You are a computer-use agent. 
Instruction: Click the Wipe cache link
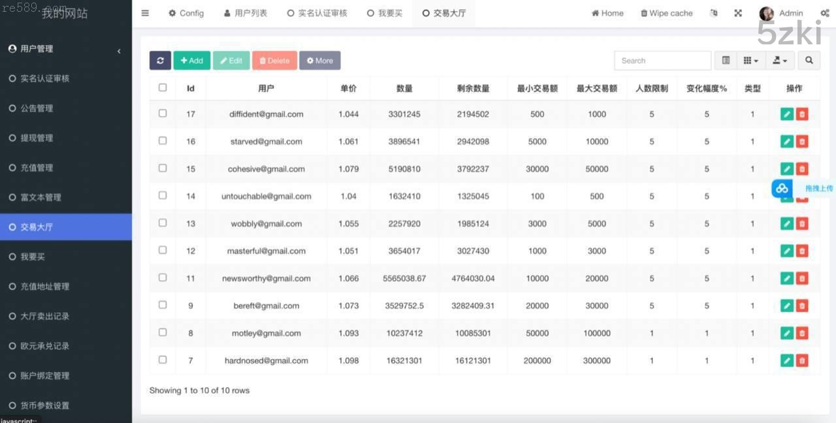(666, 13)
